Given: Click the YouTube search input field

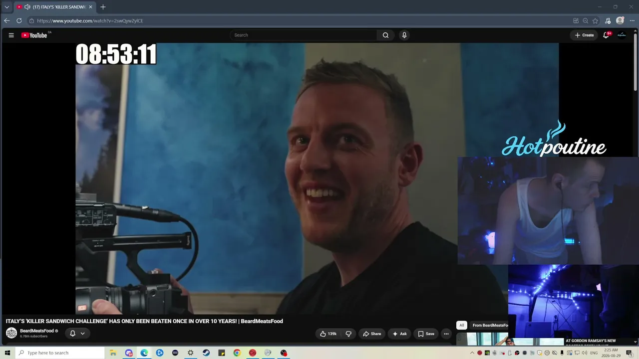Looking at the screenshot, I should pyautogui.click(x=304, y=35).
